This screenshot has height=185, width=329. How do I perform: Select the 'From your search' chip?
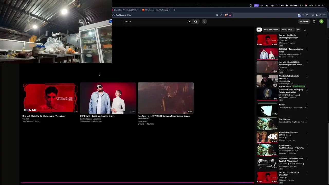click(x=271, y=30)
